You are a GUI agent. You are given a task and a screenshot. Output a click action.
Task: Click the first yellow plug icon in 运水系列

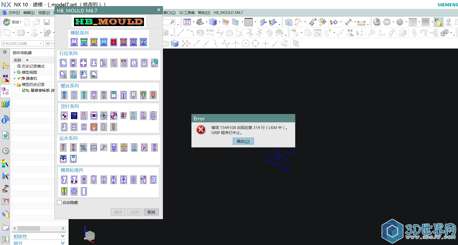[x=63, y=147]
